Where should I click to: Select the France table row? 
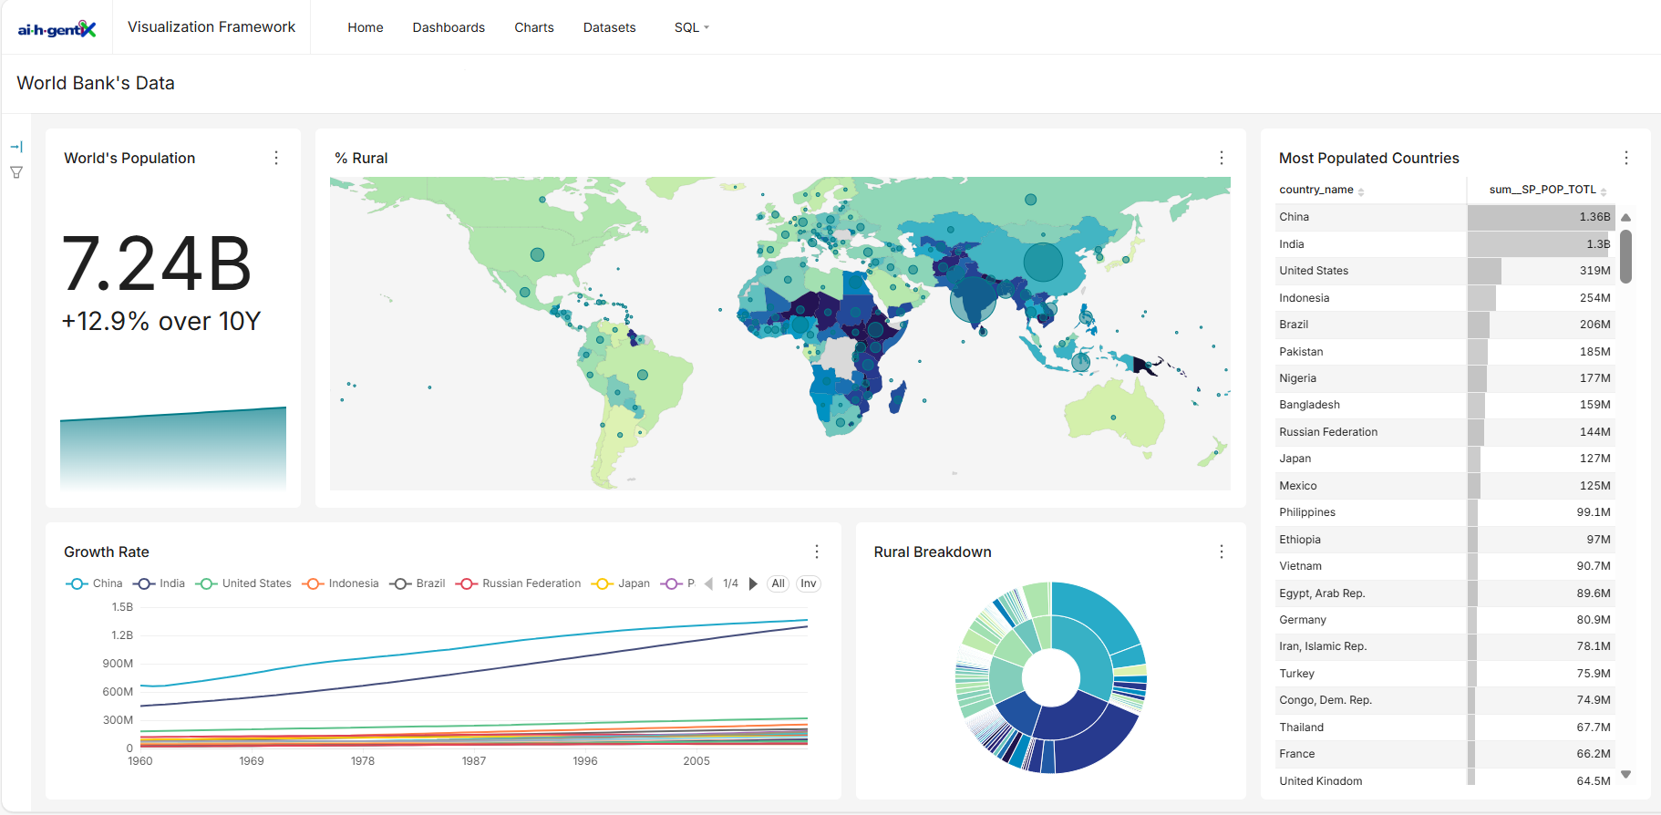[x=1446, y=754]
